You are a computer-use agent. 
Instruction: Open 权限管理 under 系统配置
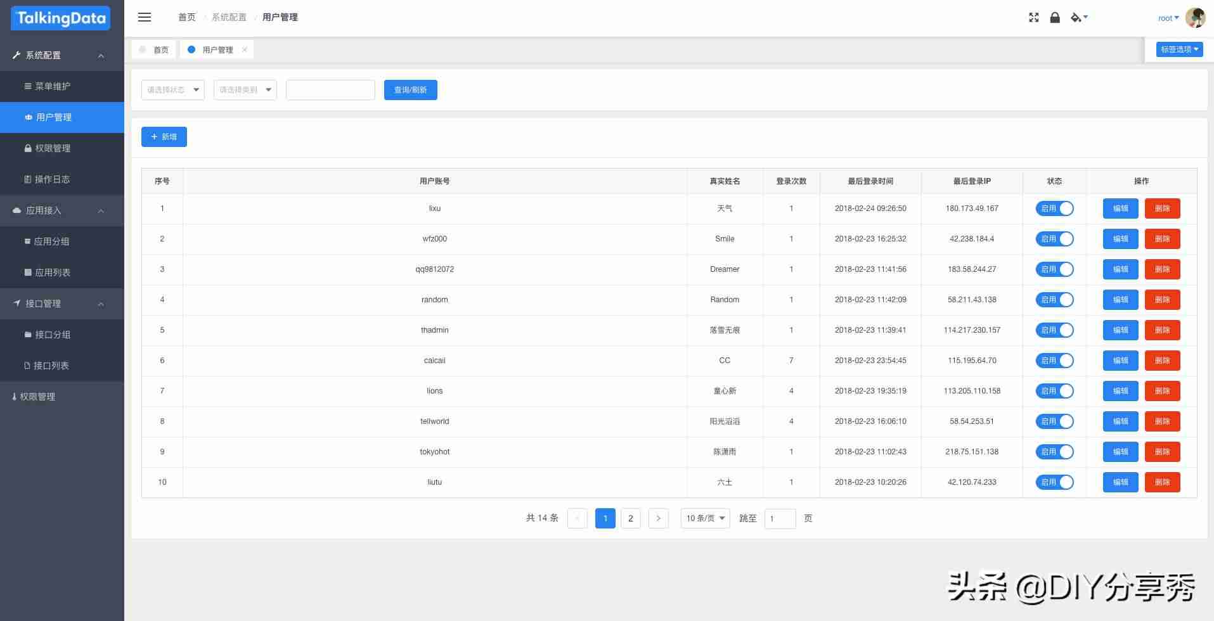pos(62,148)
